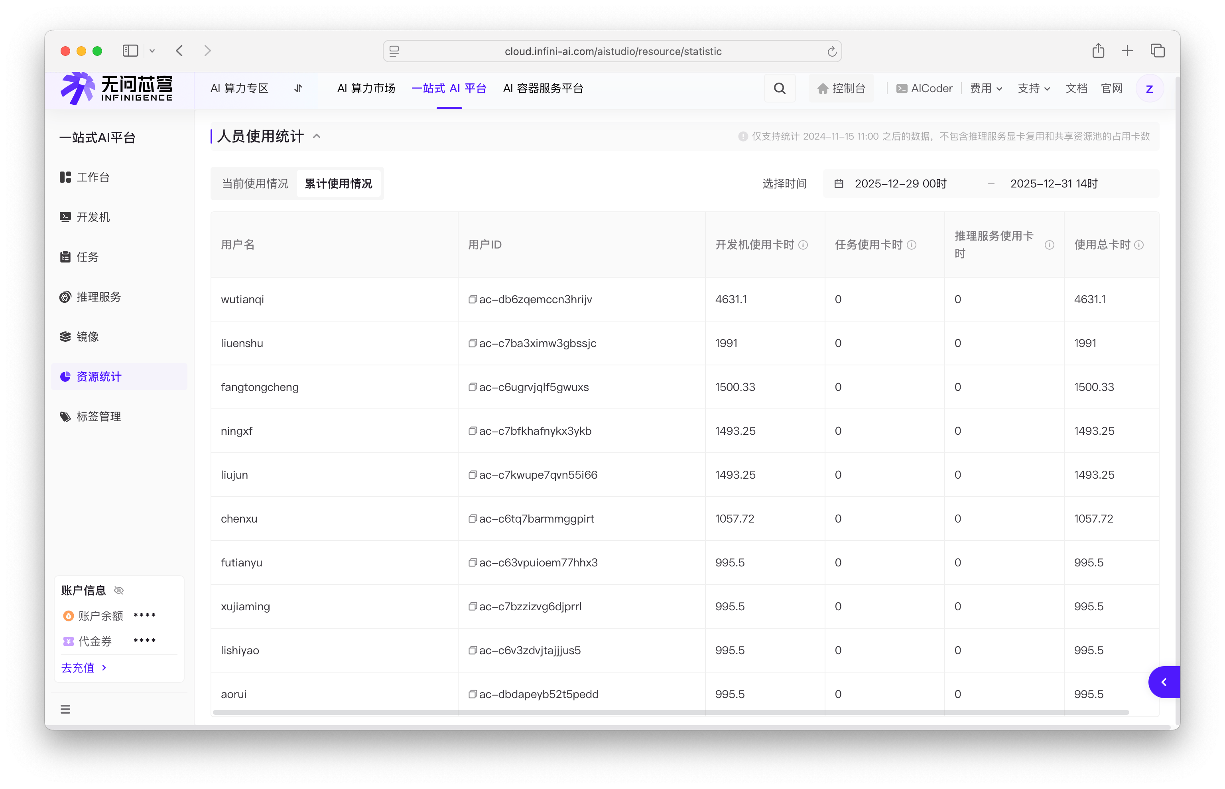Open the 镜像 images section in sidebar

point(87,337)
